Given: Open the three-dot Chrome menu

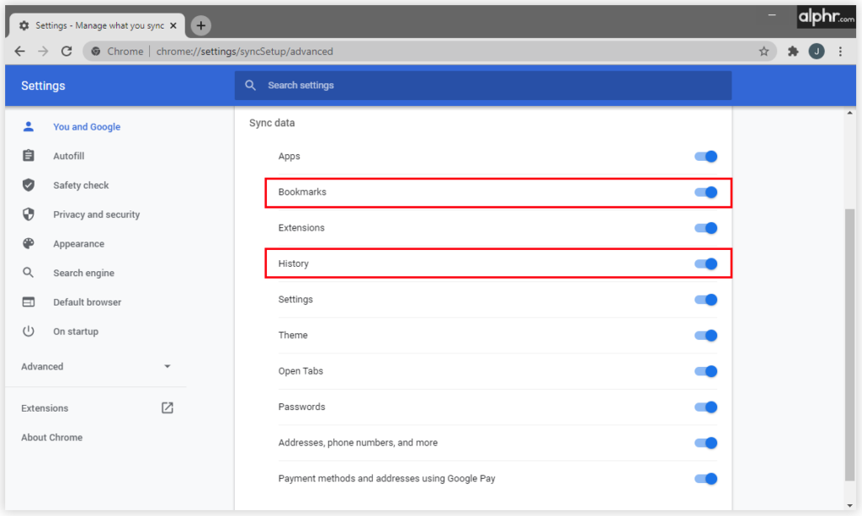Looking at the screenshot, I should pos(840,51).
